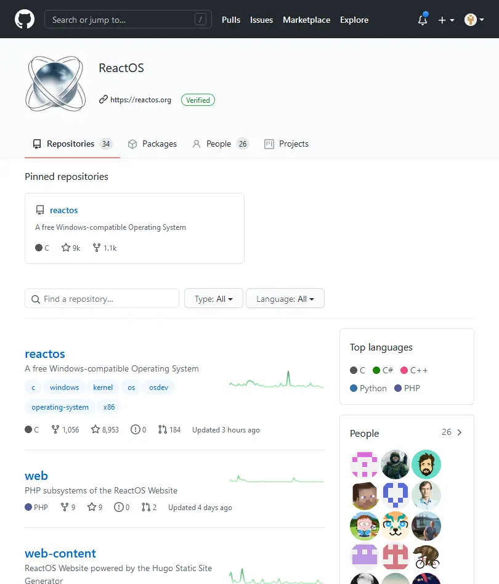Click the pink pixel identicon member avatar
Viewport: 499px width, 584px height.
point(365,464)
